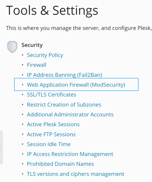This screenshot has width=152, height=182.
Task: Collapse the sidebar using the left-edge handle
Action: (x=1, y=147)
